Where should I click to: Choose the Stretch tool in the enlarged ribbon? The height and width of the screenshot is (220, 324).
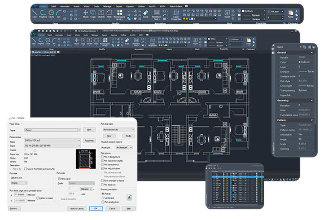[x=101, y=14]
